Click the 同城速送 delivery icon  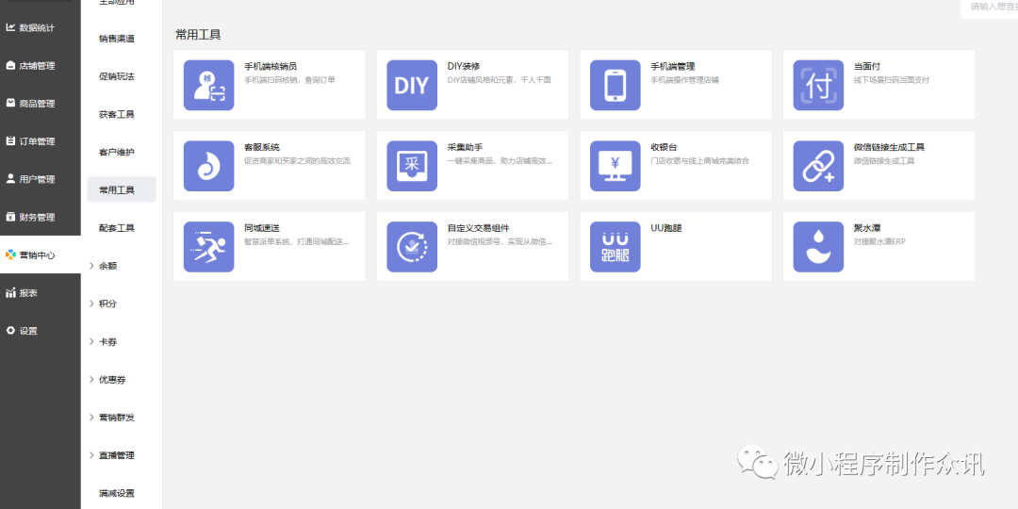(x=208, y=247)
